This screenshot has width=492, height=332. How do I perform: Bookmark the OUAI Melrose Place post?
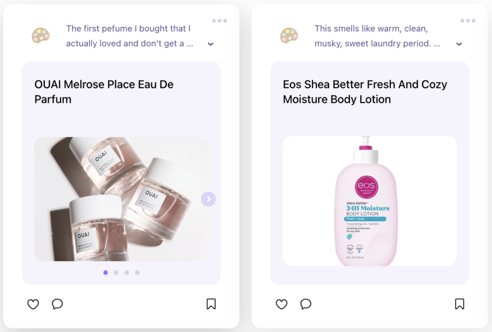coord(211,304)
